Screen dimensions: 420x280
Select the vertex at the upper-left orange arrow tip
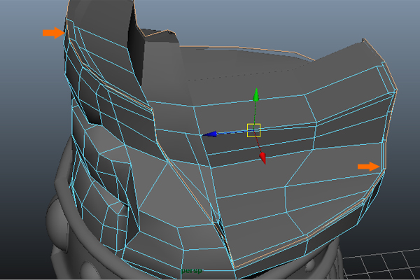[x=66, y=33]
